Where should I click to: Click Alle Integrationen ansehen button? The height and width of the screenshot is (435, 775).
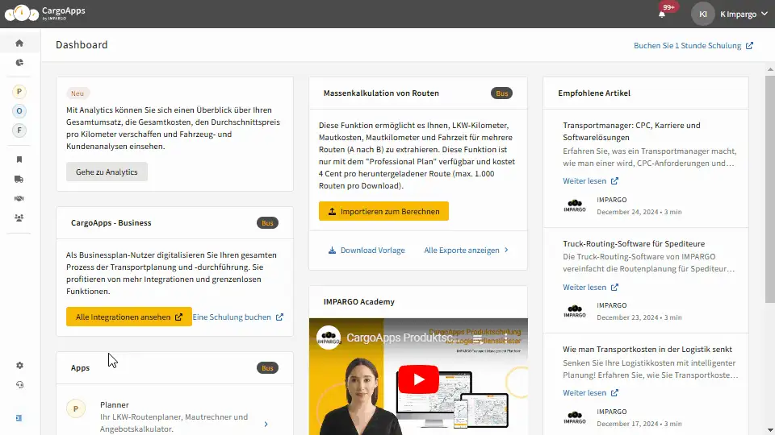point(129,317)
